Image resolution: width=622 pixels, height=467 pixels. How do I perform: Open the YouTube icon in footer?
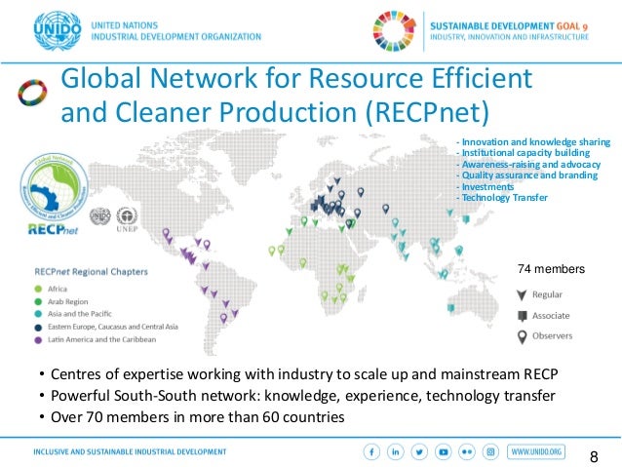point(443,451)
